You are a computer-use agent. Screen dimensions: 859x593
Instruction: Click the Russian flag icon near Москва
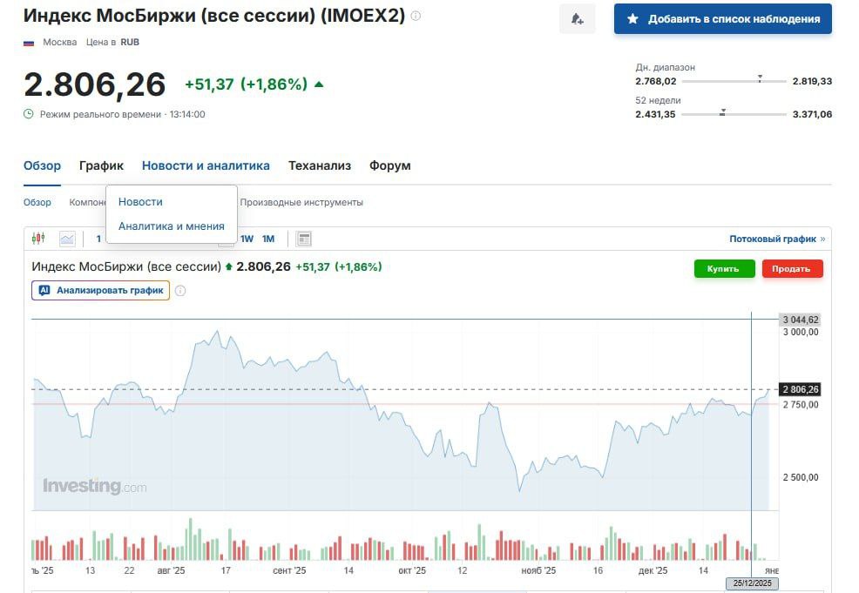point(29,42)
